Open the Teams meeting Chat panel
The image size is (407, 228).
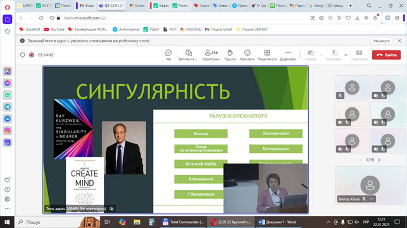(x=168, y=55)
